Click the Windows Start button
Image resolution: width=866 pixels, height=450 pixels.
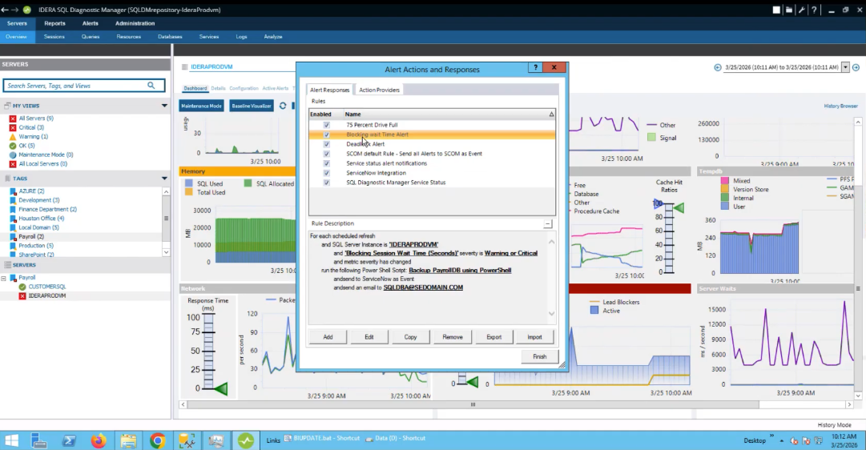click(11, 440)
